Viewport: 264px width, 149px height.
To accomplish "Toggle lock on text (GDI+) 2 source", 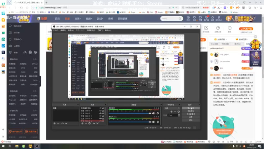I will (x=103, y=116).
